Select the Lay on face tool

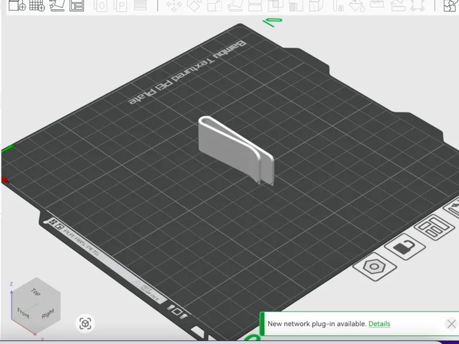click(x=235, y=5)
